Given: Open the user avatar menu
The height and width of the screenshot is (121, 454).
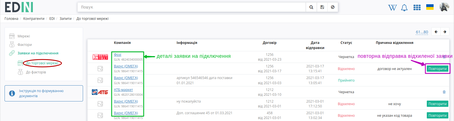Looking at the screenshot, I should (444, 7).
